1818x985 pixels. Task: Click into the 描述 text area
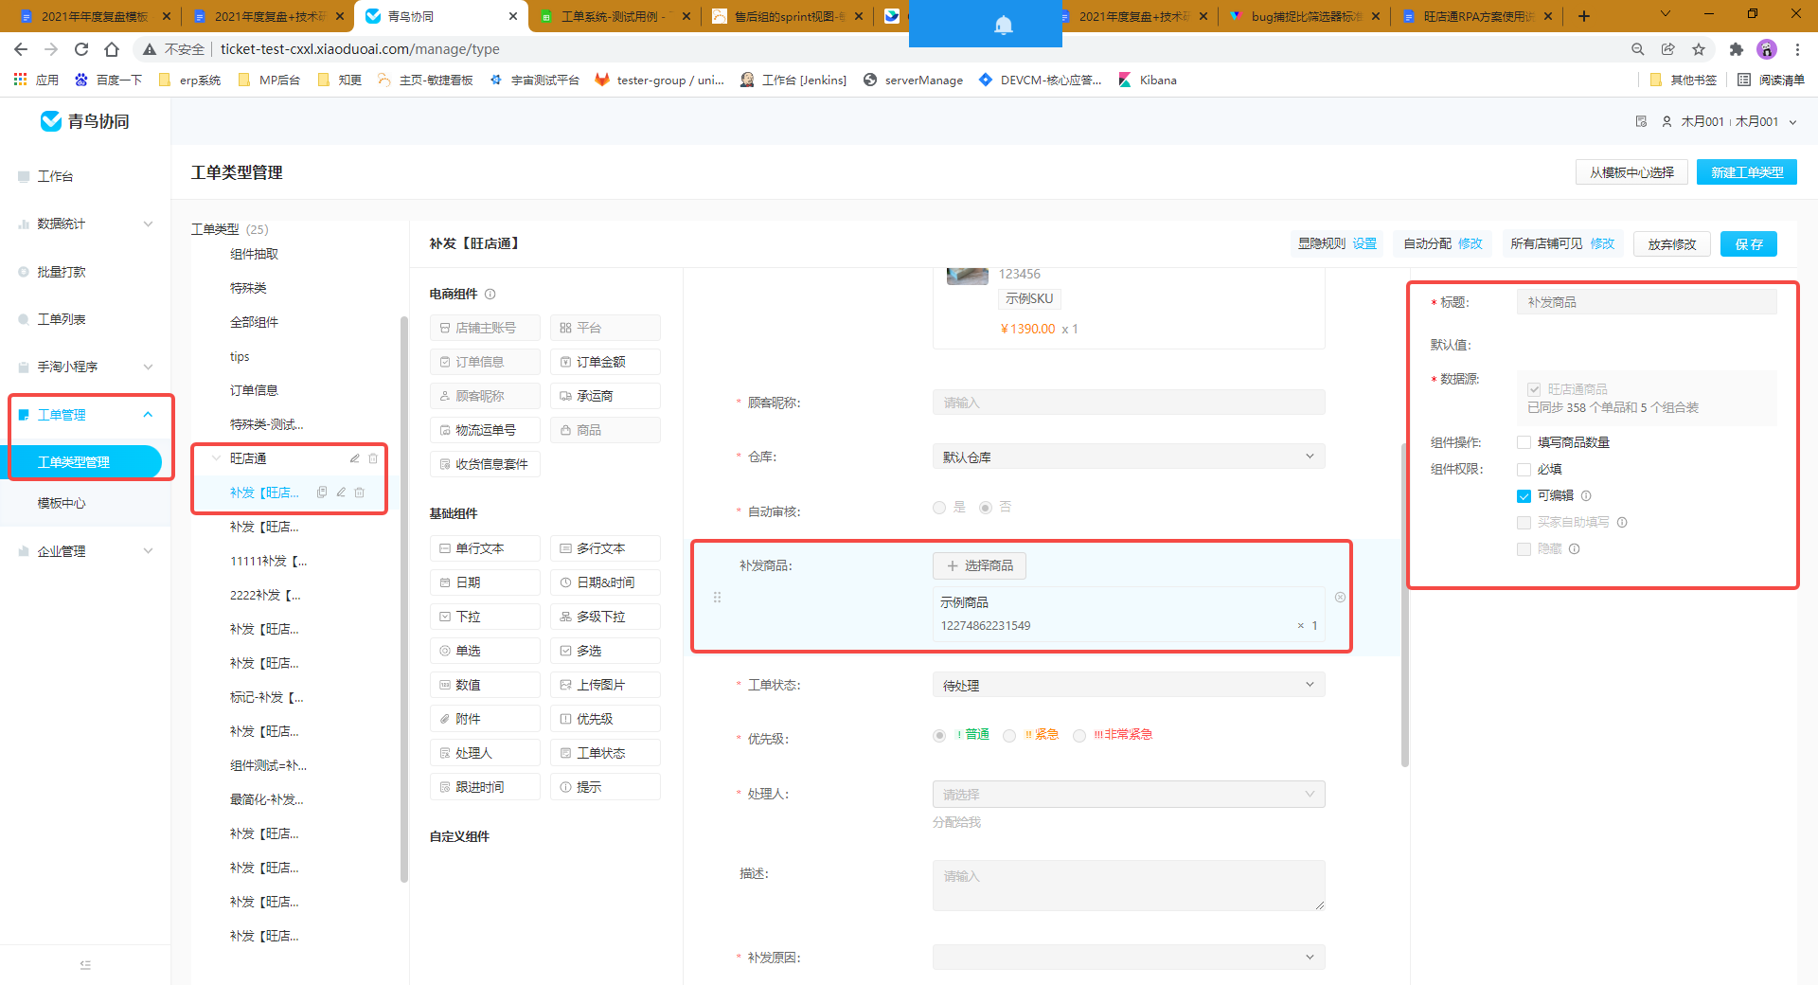[x=1129, y=886]
